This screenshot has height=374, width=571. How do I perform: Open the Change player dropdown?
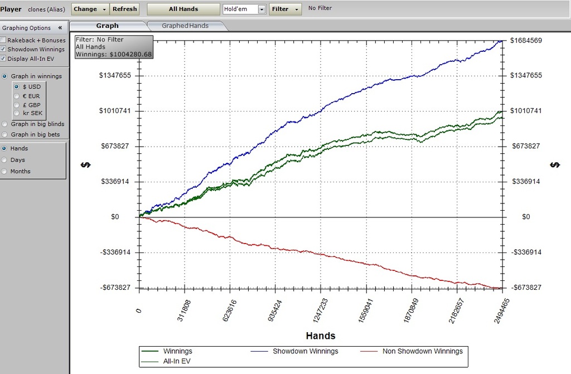click(x=89, y=9)
